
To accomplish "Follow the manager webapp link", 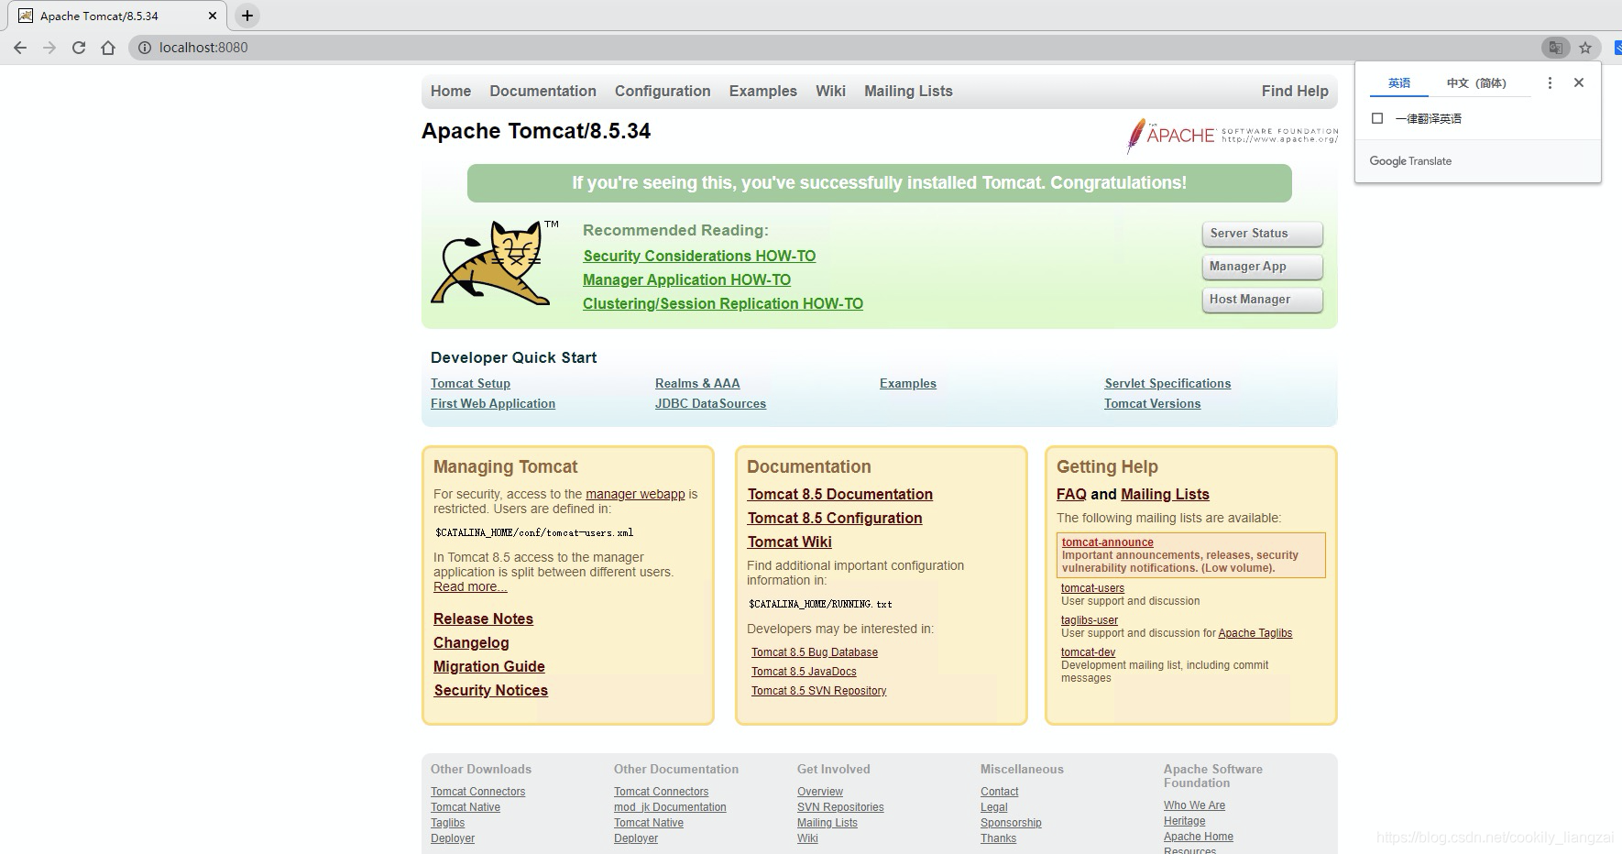I will pyautogui.click(x=635, y=494).
